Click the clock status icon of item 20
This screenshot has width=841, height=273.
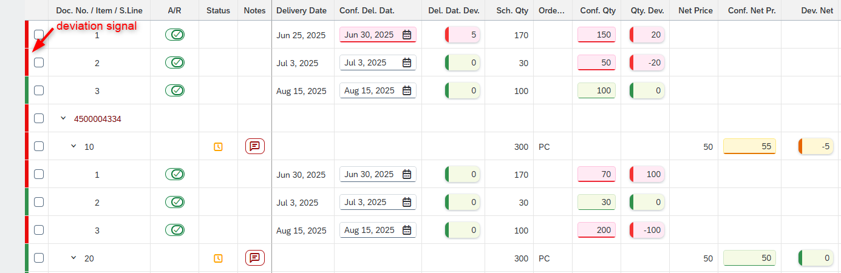pos(218,258)
